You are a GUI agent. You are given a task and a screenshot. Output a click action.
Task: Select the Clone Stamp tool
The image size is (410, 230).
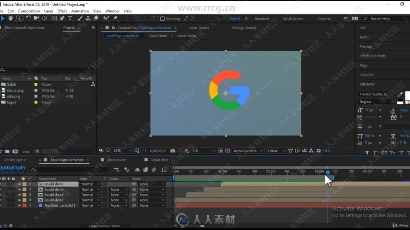coord(88,19)
